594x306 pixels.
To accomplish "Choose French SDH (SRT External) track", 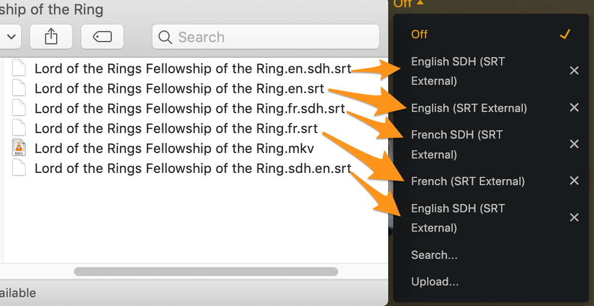I will [456, 145].
